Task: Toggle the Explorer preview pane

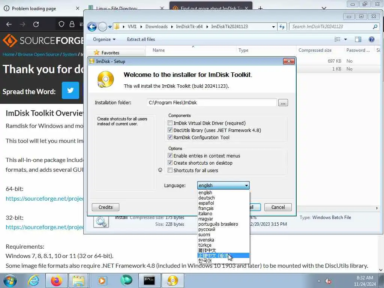Action: [358, 39]
